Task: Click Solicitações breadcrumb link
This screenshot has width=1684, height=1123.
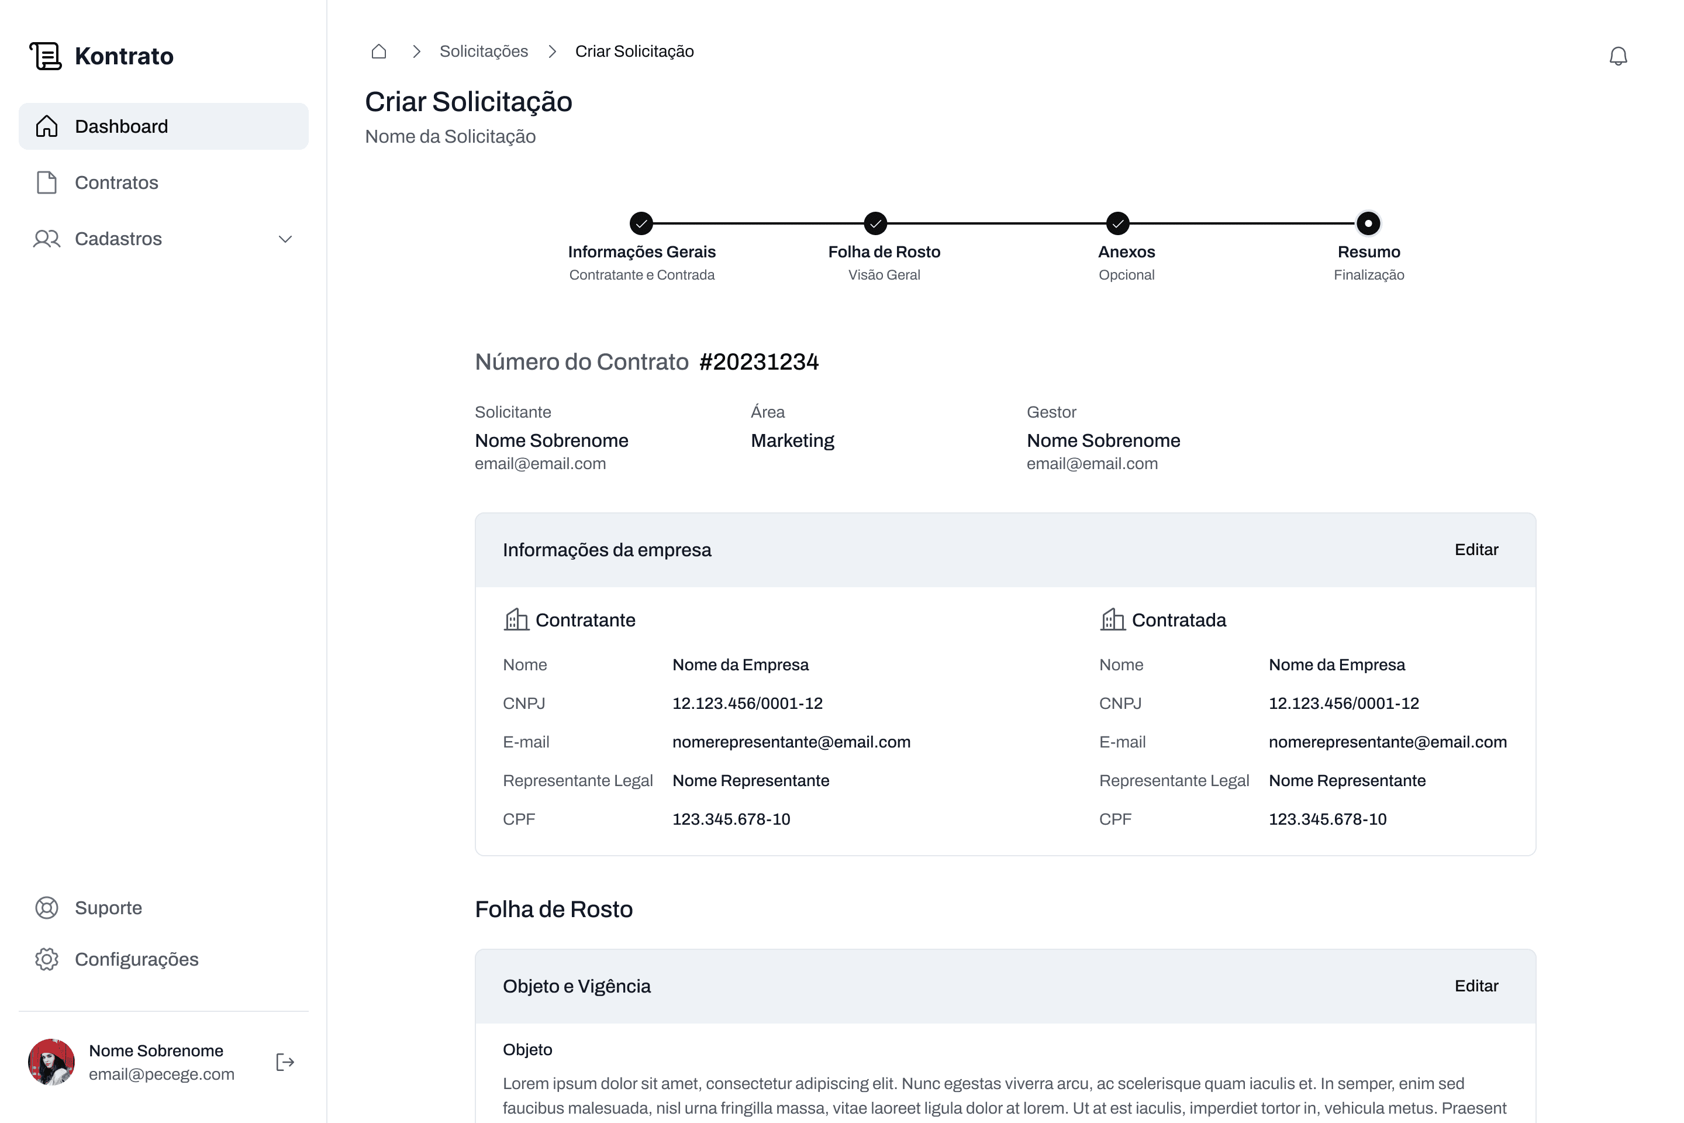Action: pos(484,51)
